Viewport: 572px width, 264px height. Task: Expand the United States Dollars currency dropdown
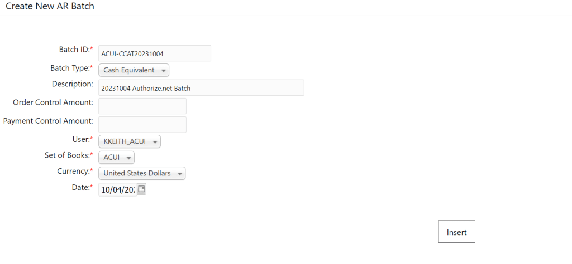(142, 173)
